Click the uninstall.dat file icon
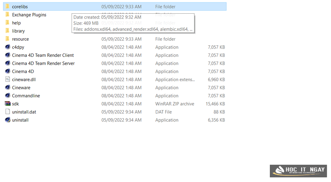 point(7,112)
